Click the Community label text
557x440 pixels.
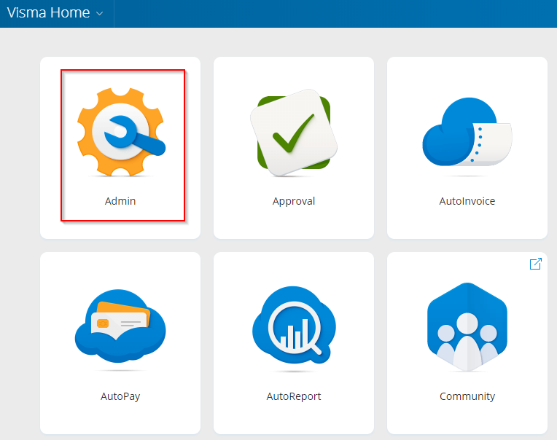click(467, 396)
